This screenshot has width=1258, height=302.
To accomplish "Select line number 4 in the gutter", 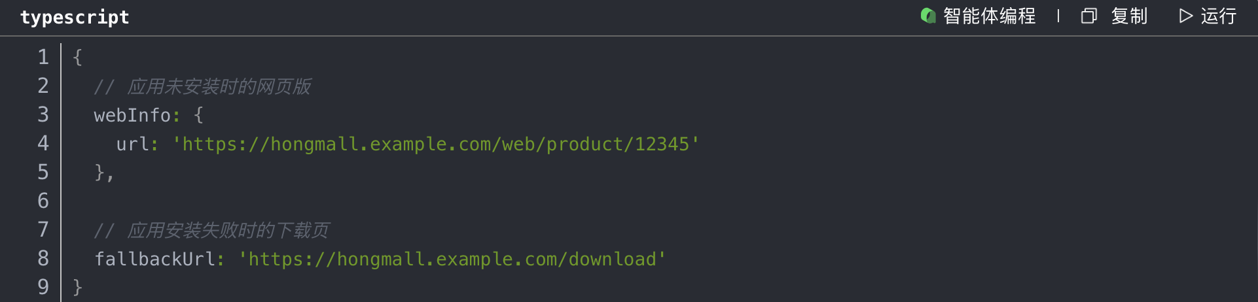I will (x=43, y=143).
